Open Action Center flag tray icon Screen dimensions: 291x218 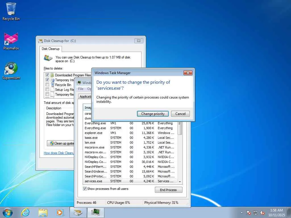(249, 213)
